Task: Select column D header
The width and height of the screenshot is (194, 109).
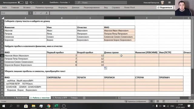Action: [x=119, y=18]
